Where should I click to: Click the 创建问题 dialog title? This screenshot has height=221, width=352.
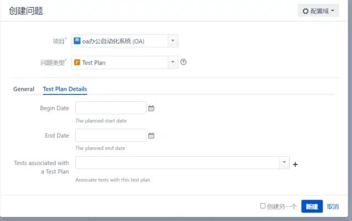coord(26,11)
